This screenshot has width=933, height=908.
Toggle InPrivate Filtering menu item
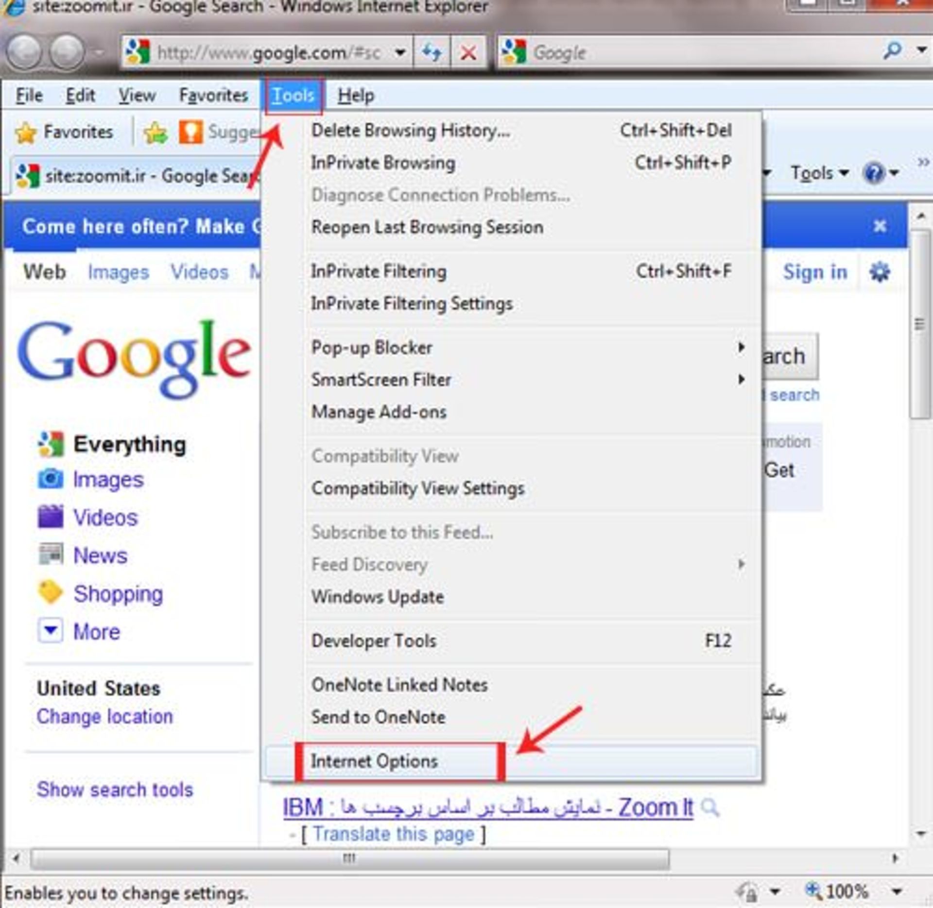(x=512, y=271)
